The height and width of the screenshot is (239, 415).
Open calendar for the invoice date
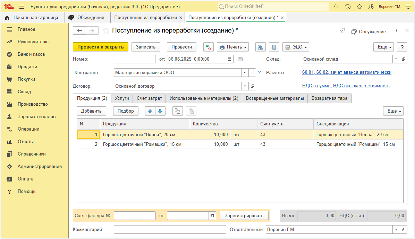click(x=212, y=216)
